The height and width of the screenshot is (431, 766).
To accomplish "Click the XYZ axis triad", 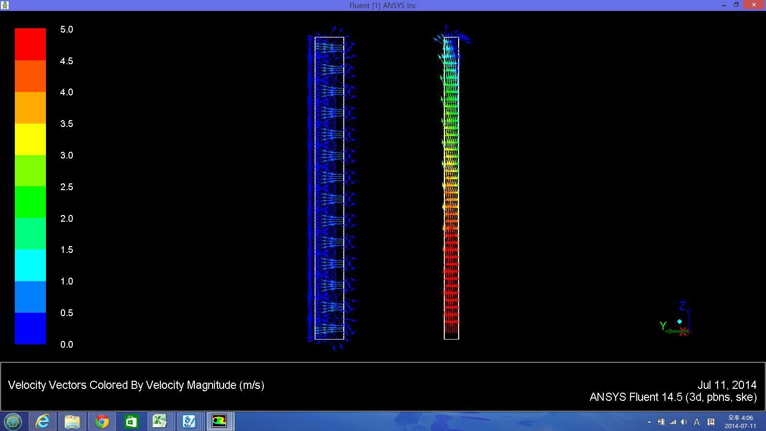I will 676,319.
